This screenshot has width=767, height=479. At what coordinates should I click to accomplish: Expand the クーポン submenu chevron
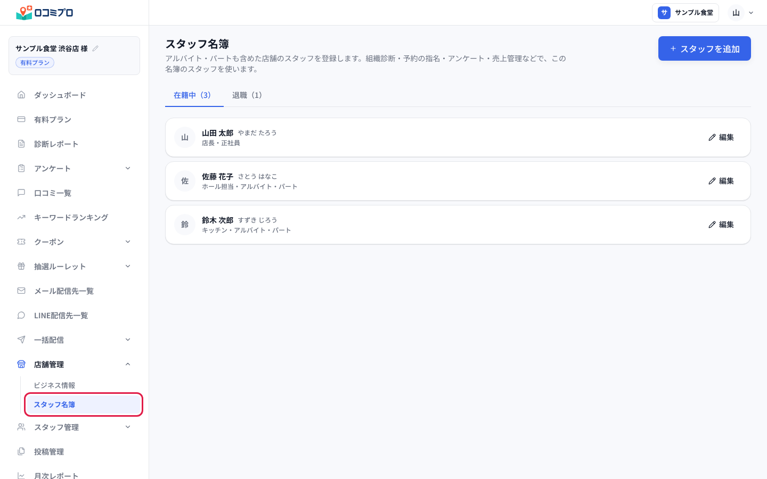(x=128, y=242)
